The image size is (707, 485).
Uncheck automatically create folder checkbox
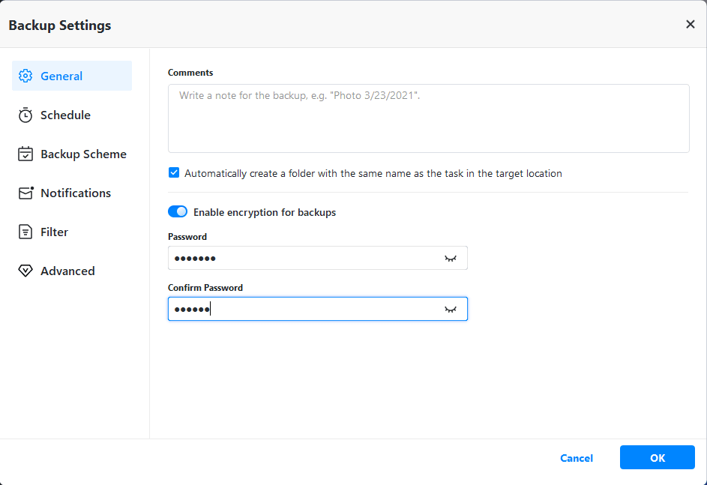tap(174, 173)
